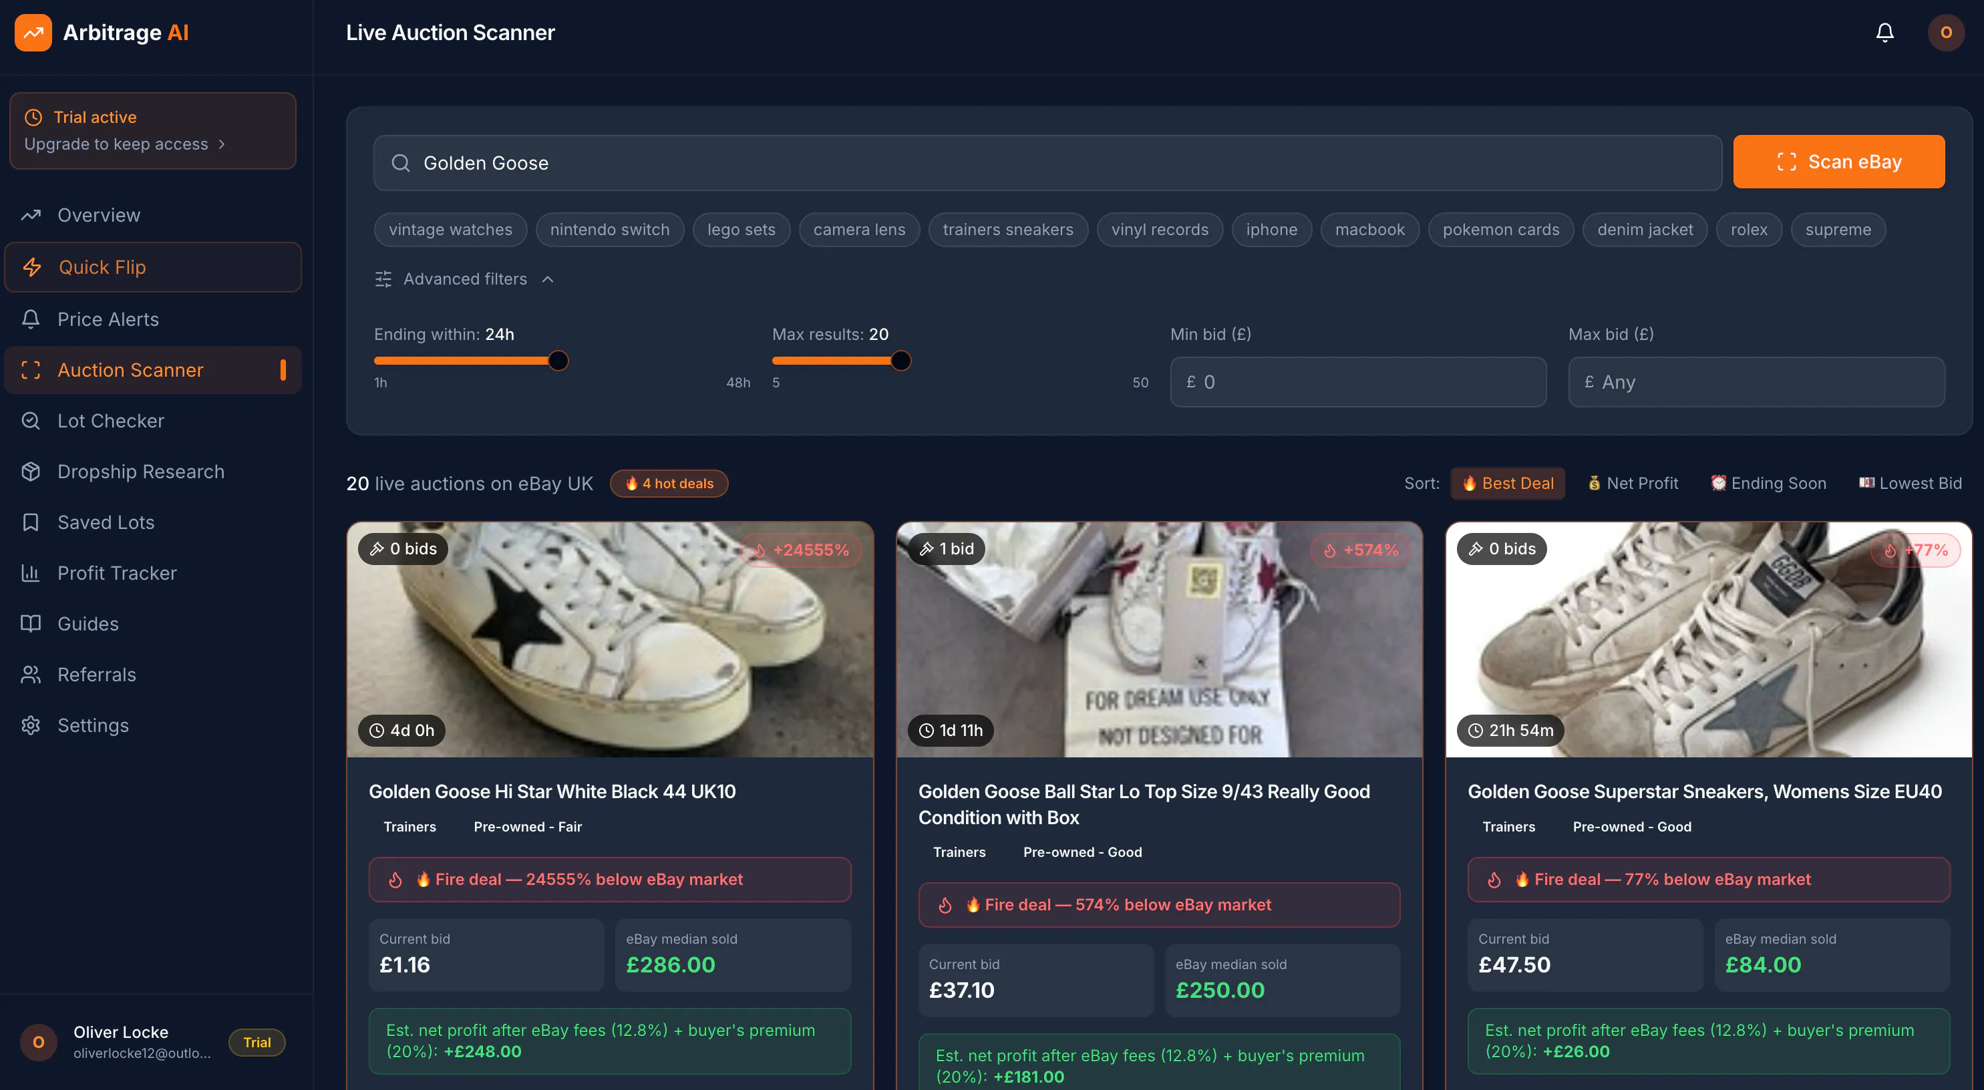Open the Hi Star White Black sneaker photo
Image resolution: width=1984 pixels, height=1090 pixels.
pos(610,639)
